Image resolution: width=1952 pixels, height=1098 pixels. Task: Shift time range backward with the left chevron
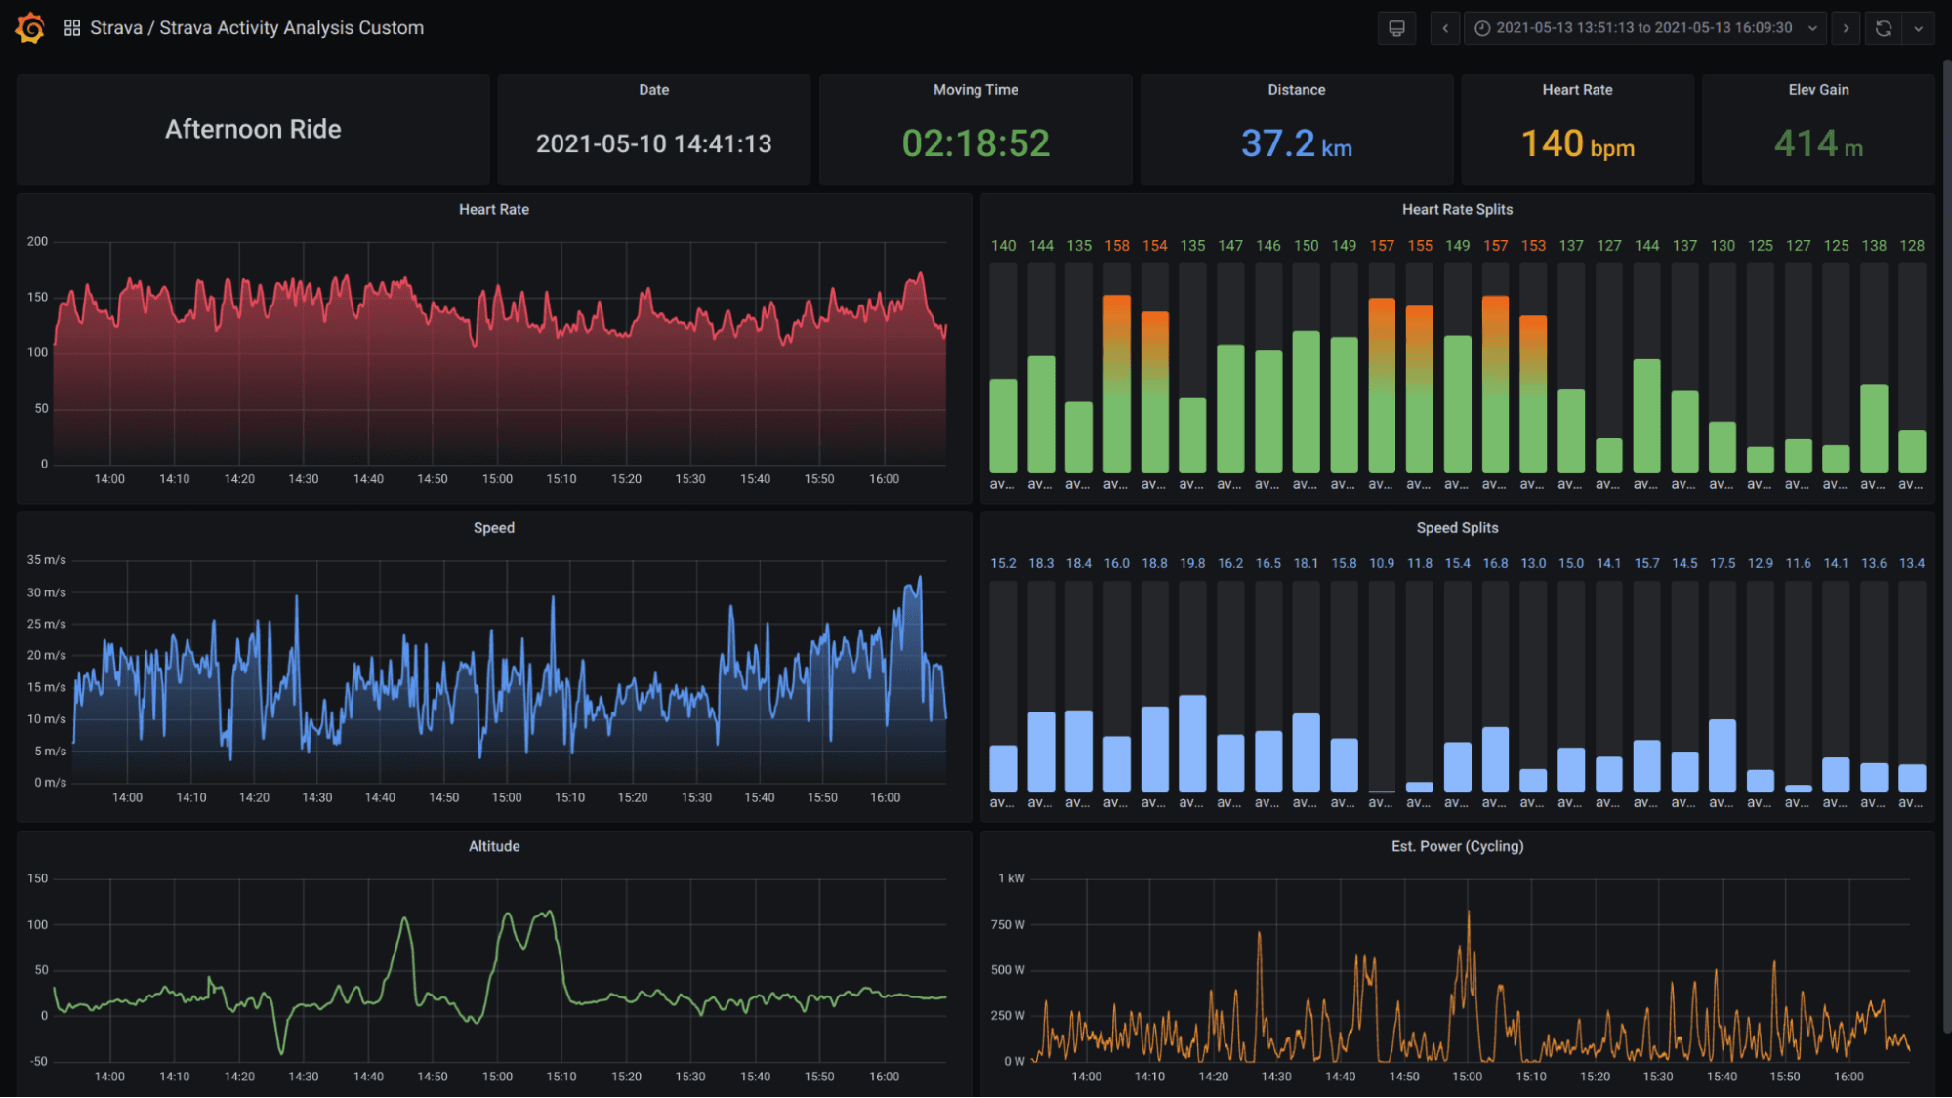[x=1445, y=27]
